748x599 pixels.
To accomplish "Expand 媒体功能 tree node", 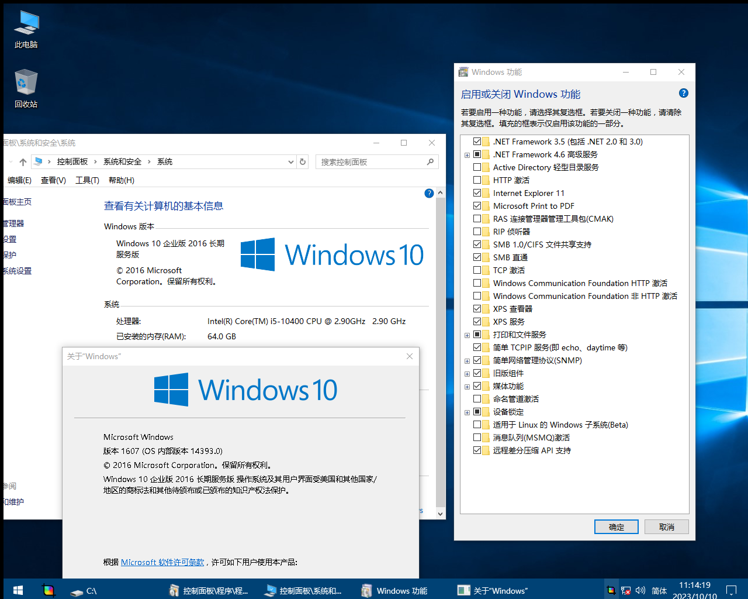I will 467,387.
